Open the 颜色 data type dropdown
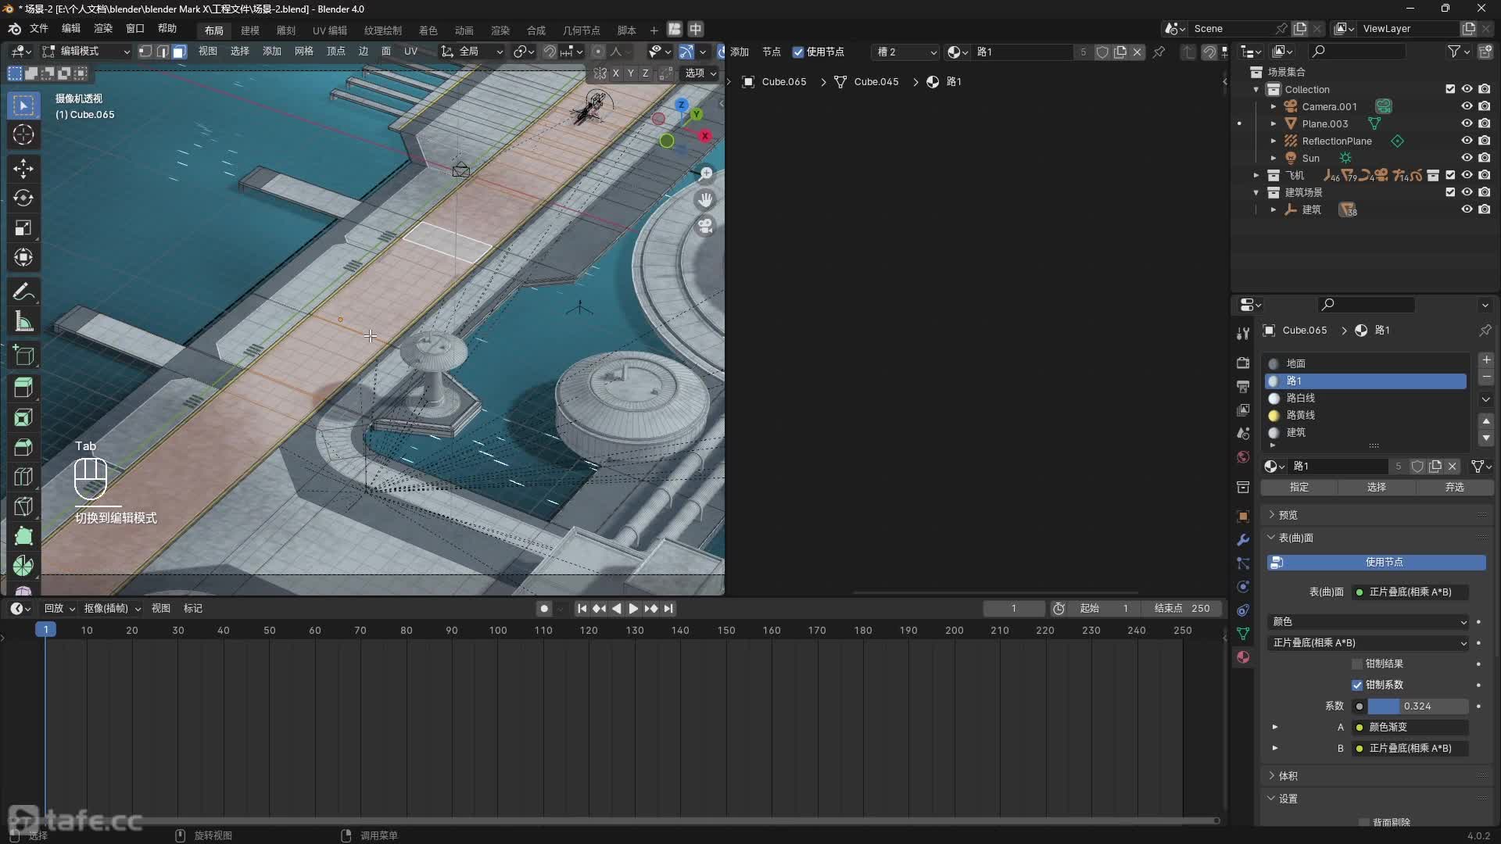Image resolution: width=1501 pixels, height=844 pixels. [x=1369, y=622]
